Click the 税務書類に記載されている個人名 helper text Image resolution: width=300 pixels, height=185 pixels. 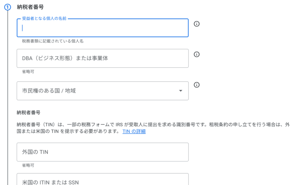pyautogui.click(x=52, y=41)
